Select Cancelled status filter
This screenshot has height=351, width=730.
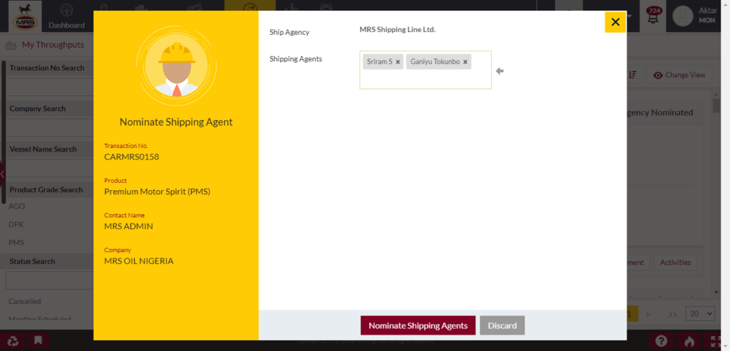coord(25,301)
